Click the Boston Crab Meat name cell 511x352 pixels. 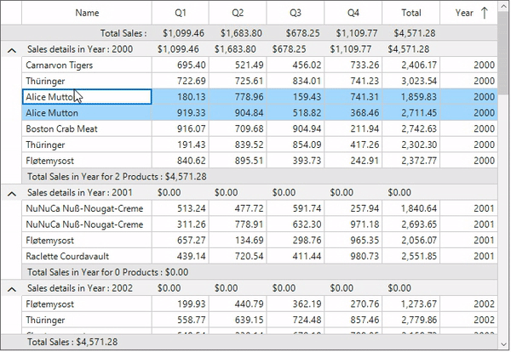tap(87, 129)
